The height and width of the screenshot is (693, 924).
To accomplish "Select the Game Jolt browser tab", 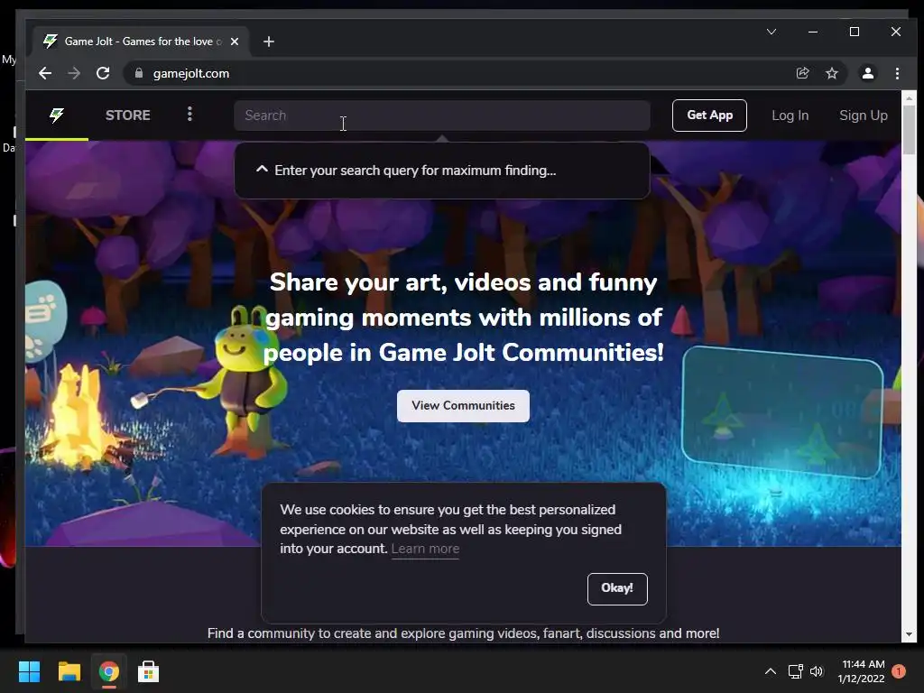I will pos(142,42).
